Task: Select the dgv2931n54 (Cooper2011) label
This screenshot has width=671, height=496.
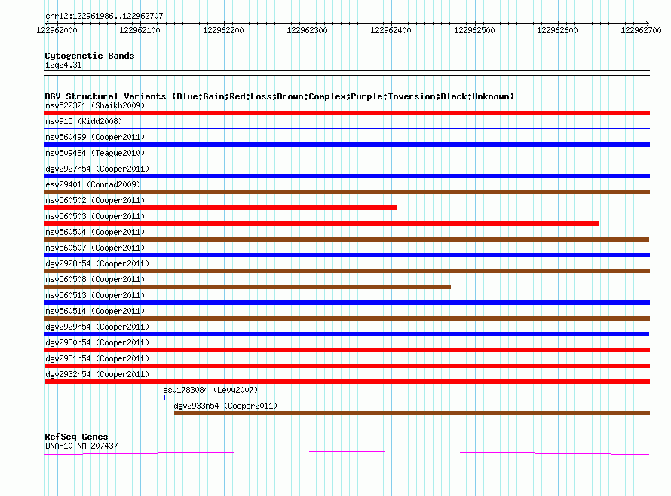Action: (x=97, y=358)
